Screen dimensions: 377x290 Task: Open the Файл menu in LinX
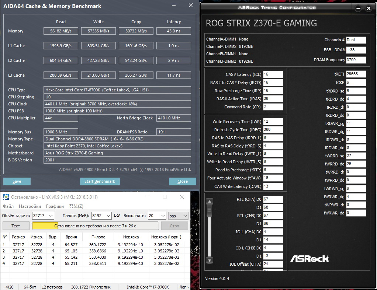click(x=8, y=206)
